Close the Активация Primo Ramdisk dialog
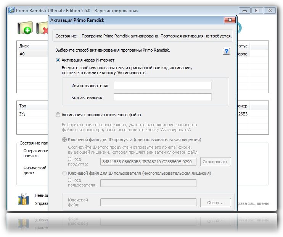Viewport: 283px width, 237px height. [229, 20]
